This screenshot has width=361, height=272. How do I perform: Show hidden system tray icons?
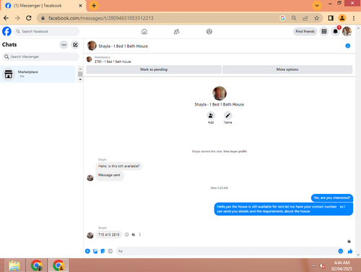click(313, 266)
